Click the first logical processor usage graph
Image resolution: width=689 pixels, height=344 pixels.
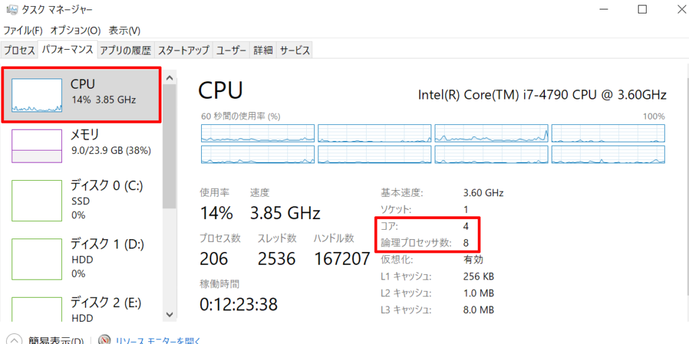[x=258, y=133]
